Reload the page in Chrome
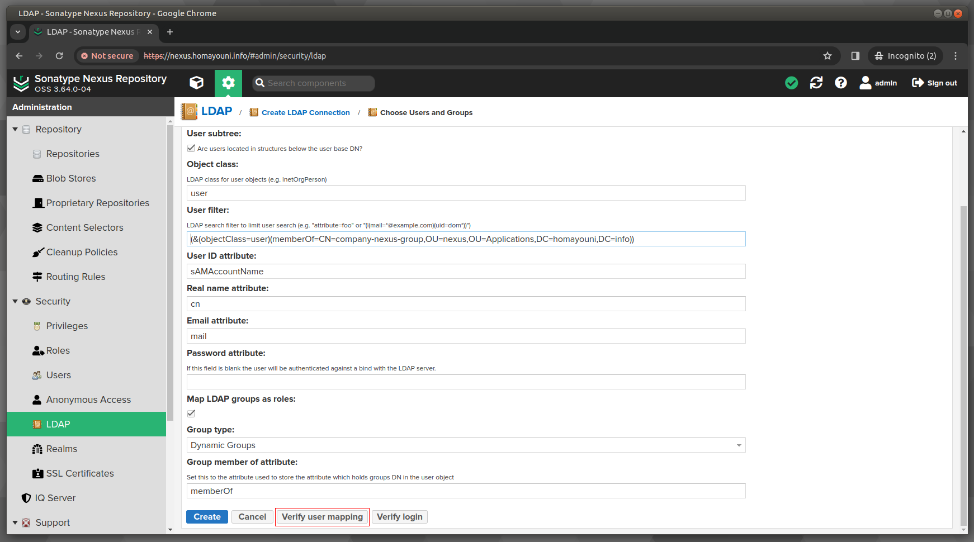974x542 pixels. (x=59, y=56)
